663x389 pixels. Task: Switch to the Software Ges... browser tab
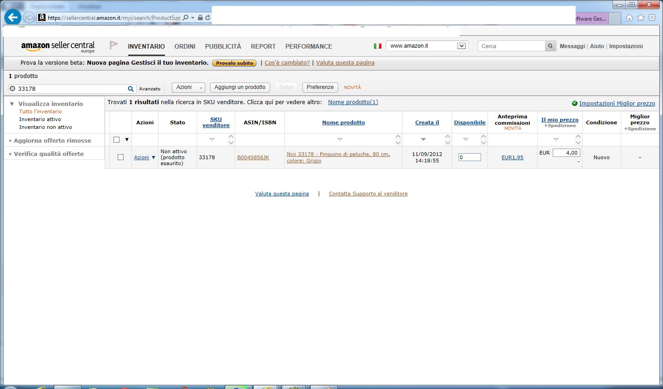pyautogui.click(x=592, y=18)
